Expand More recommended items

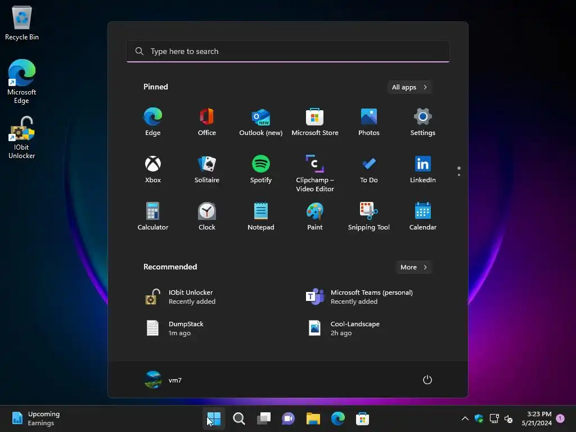click(x=413, y=267)
